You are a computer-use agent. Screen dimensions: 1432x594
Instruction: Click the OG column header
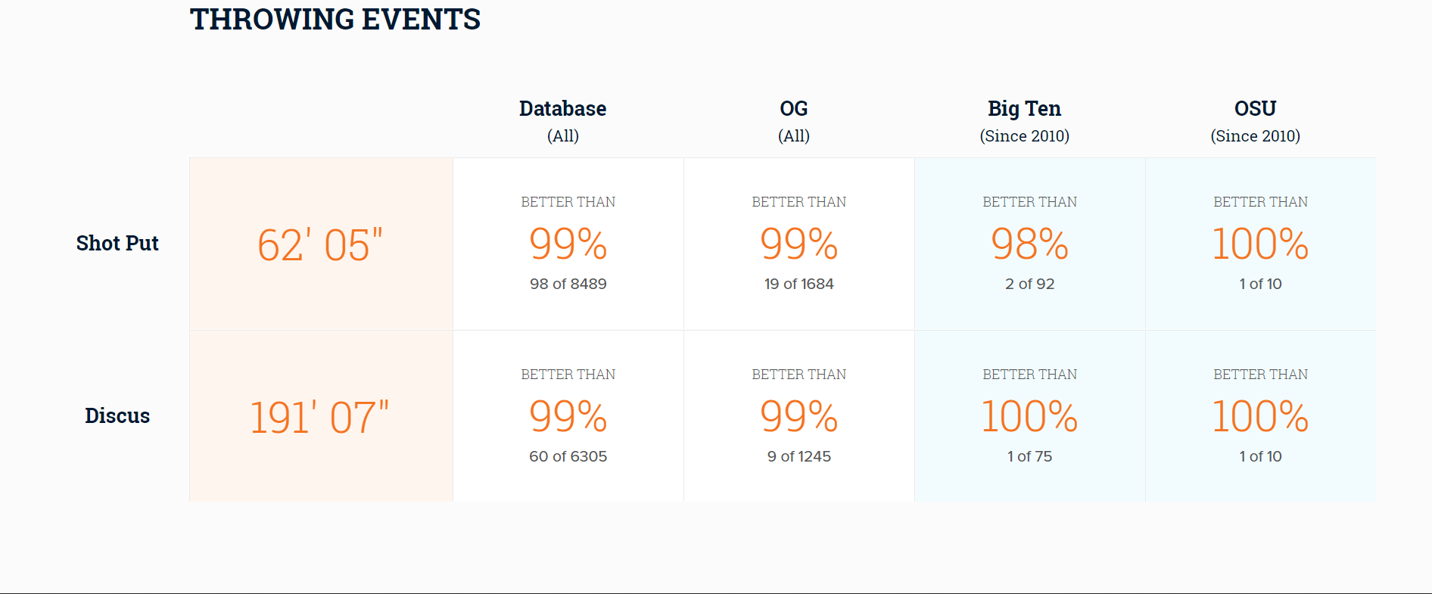793,109
